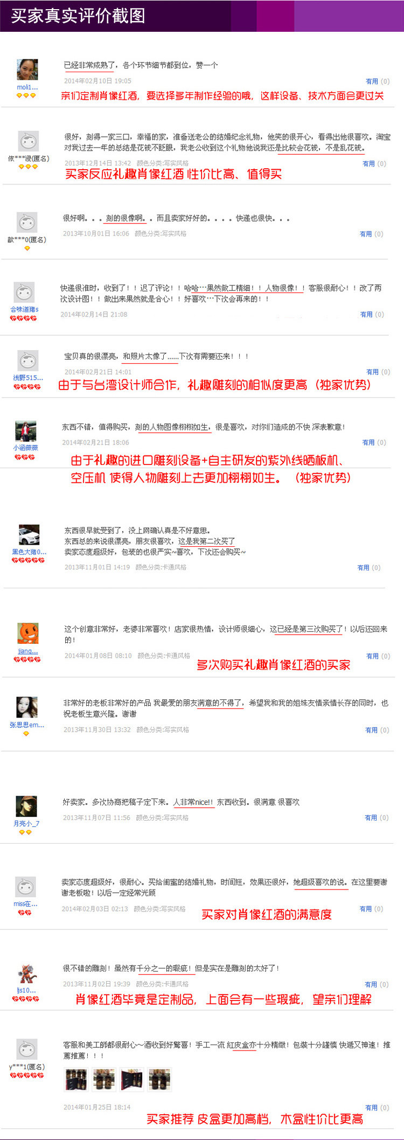Click 有用 beside the 2014年02月21日 18:06 review
Image resolution: width=404 pixels, height=1140 pixels.
(x=368, y=442)
